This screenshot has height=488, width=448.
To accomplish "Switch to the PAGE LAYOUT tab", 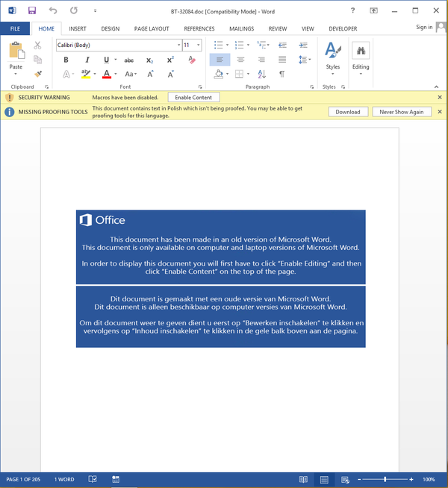I will 152,28.
